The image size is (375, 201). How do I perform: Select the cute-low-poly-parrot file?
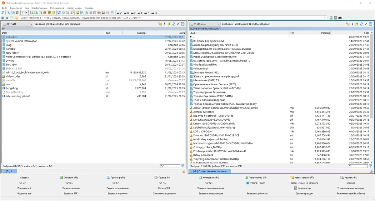[x=93, y=96]
